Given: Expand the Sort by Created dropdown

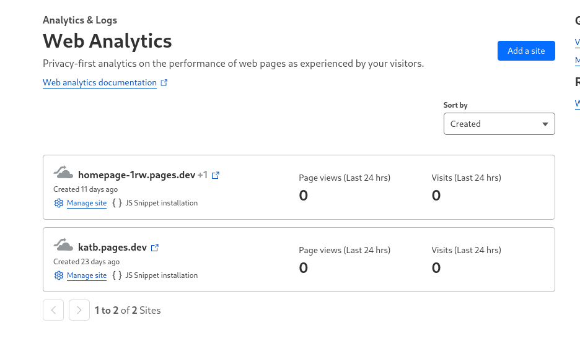Looking at the screenshot, I should [499, 124].
